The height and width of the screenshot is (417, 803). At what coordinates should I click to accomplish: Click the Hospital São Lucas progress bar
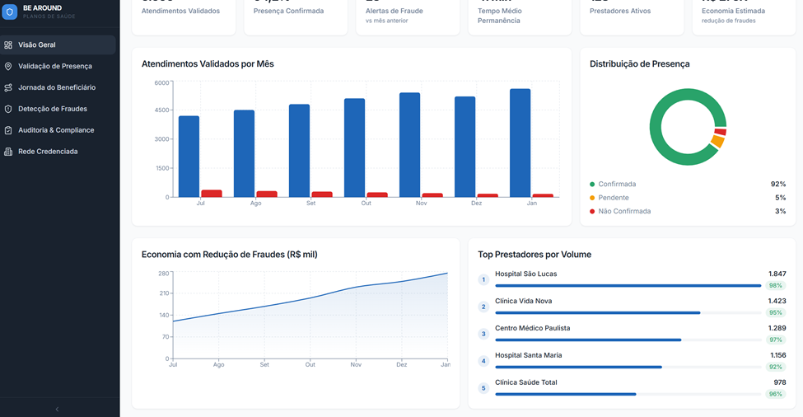point(628,285)
